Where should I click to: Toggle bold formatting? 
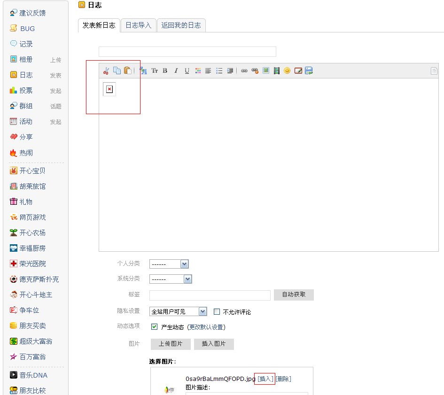tap(165, 71)
